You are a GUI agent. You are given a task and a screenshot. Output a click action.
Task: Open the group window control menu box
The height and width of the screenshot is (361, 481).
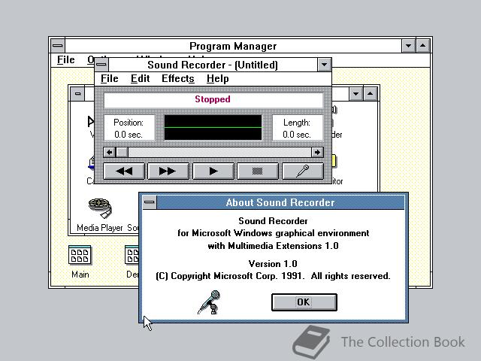[78, 93]
